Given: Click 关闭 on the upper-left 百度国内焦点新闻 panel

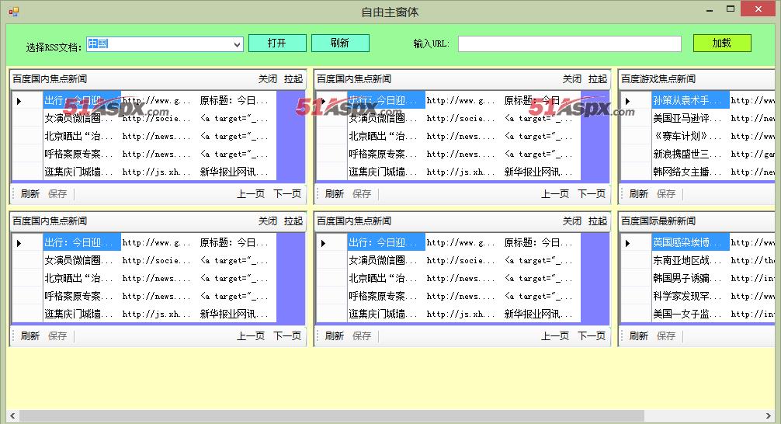Looking at the screenshot, I should 268,78.
